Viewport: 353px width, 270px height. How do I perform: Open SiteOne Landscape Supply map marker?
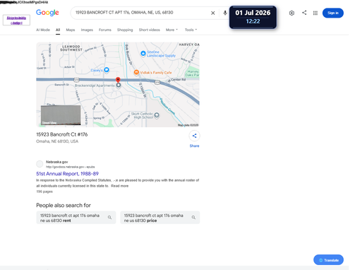pyautogui.click(x=143, y=54)
